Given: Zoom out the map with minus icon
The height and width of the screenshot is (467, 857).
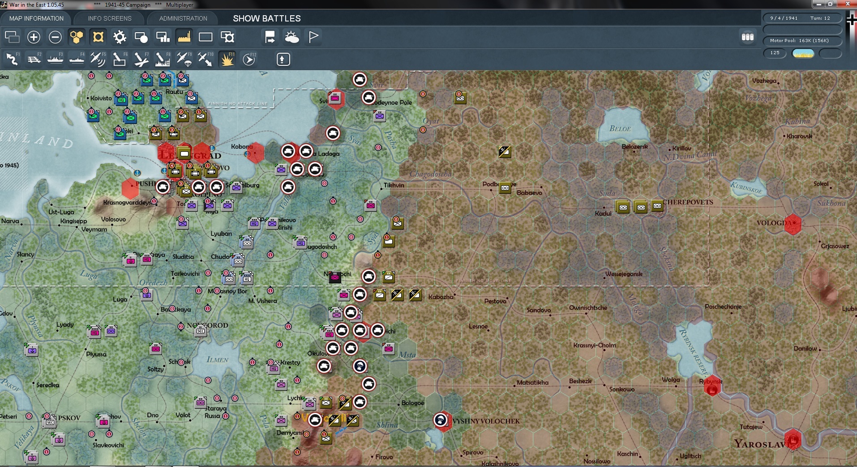Looking at the screenshot, I should [x=55, y=37].
